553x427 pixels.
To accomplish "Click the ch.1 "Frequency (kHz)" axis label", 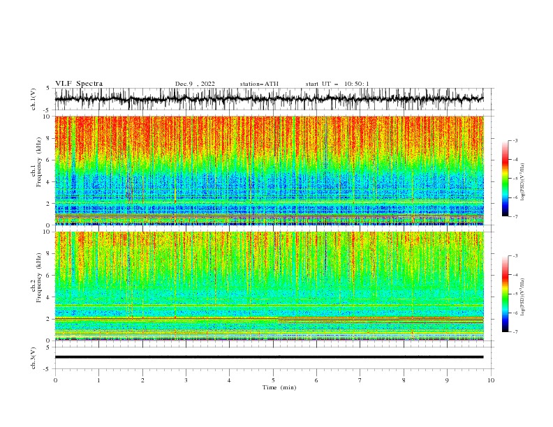I will (39, 163).
